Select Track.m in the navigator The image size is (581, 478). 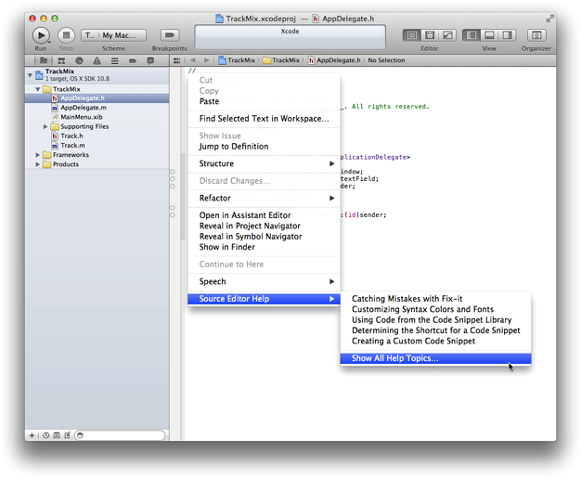click(97, 146)
